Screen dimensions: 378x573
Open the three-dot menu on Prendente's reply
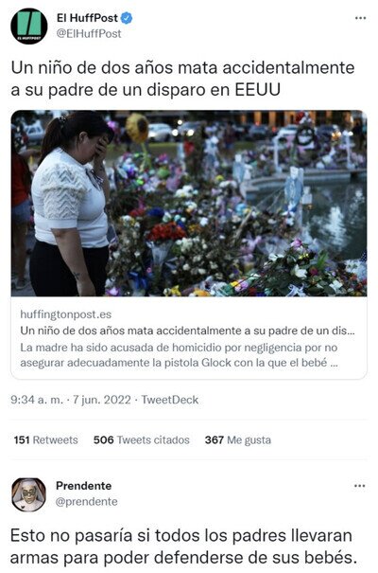359,486
